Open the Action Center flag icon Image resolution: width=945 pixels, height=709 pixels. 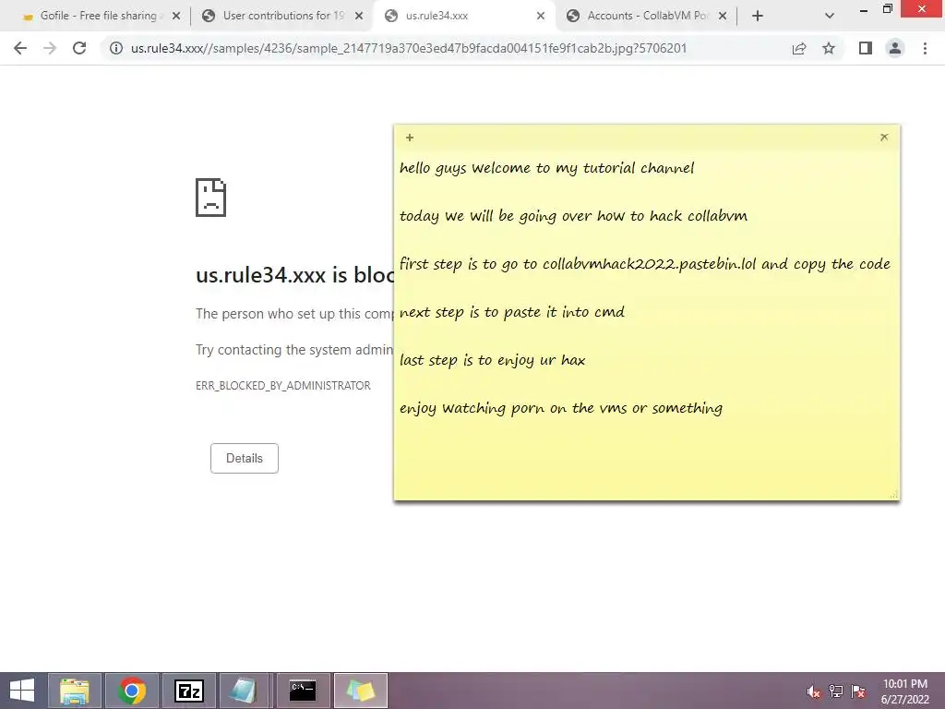[x=858, y=691]
